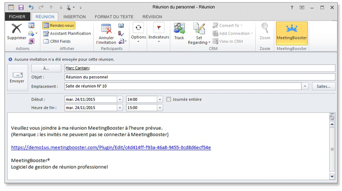Screen dimensions: 342x191
Task: Expand the Set Regarding dropdown arrow
Action: point(209,43)
